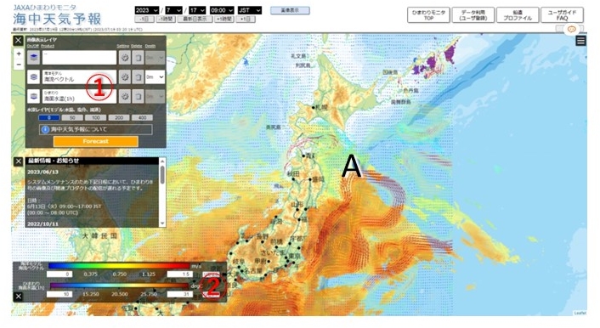Viewport: 600px width, 328px height.
Task: Open the chat bubble icon near top right
Action: coord(572,29)
